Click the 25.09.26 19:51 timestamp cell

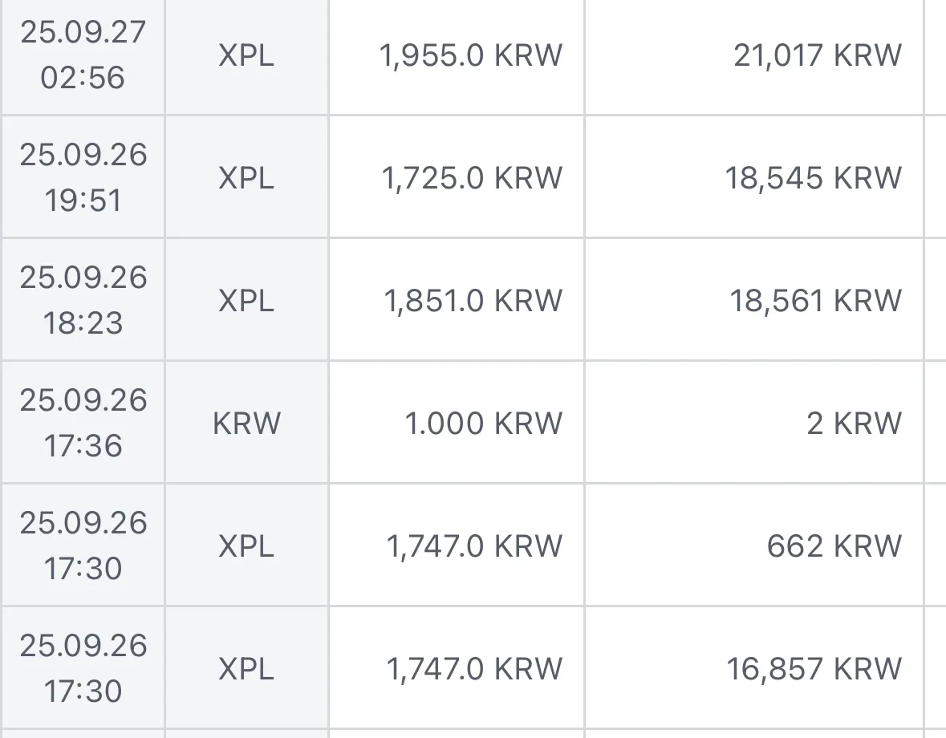(x=83, y=177)
